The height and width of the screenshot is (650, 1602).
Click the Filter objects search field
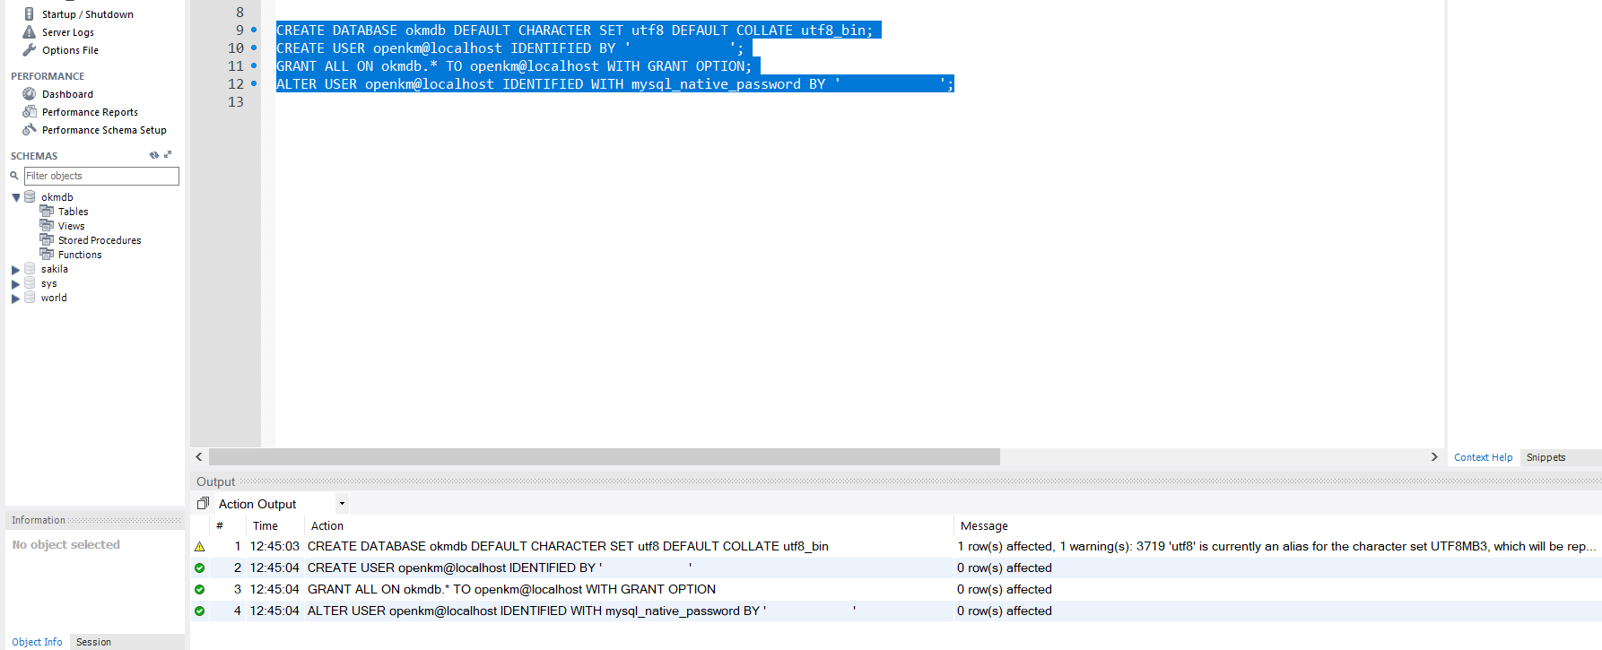(100, 176)
